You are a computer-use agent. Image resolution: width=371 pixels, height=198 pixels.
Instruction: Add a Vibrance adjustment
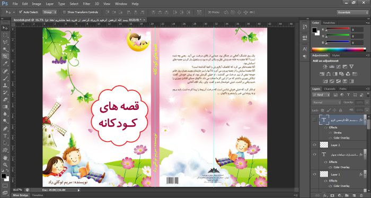(351, 67)
